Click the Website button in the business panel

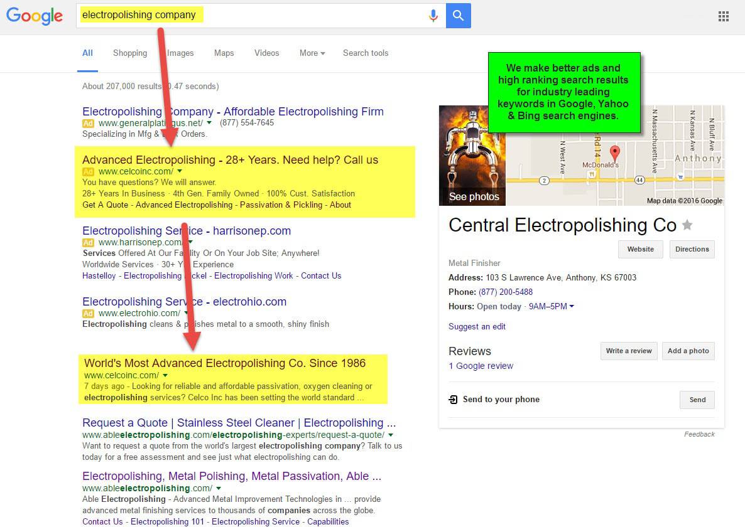point(640,249)
